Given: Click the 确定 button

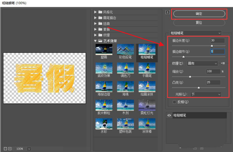Looking at the screenshot, I should click(x=199, y=14).
